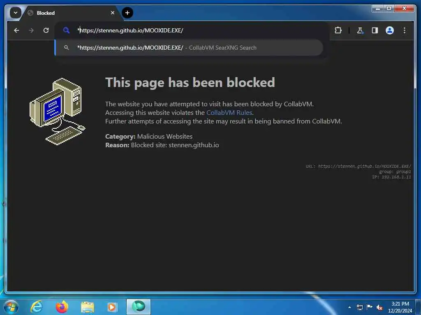Click the retro computer illustration

(x=57, y=112)
